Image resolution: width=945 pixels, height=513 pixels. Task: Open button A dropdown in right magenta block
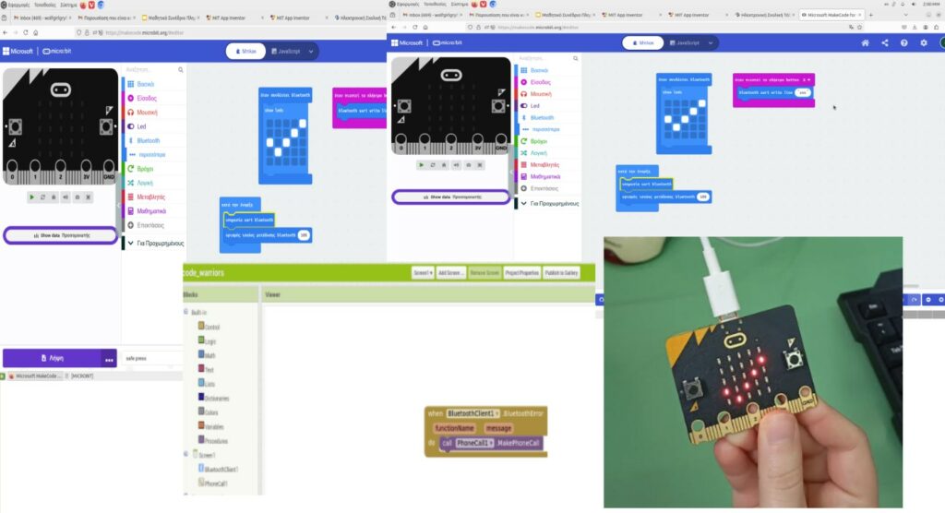pos(807,79)
